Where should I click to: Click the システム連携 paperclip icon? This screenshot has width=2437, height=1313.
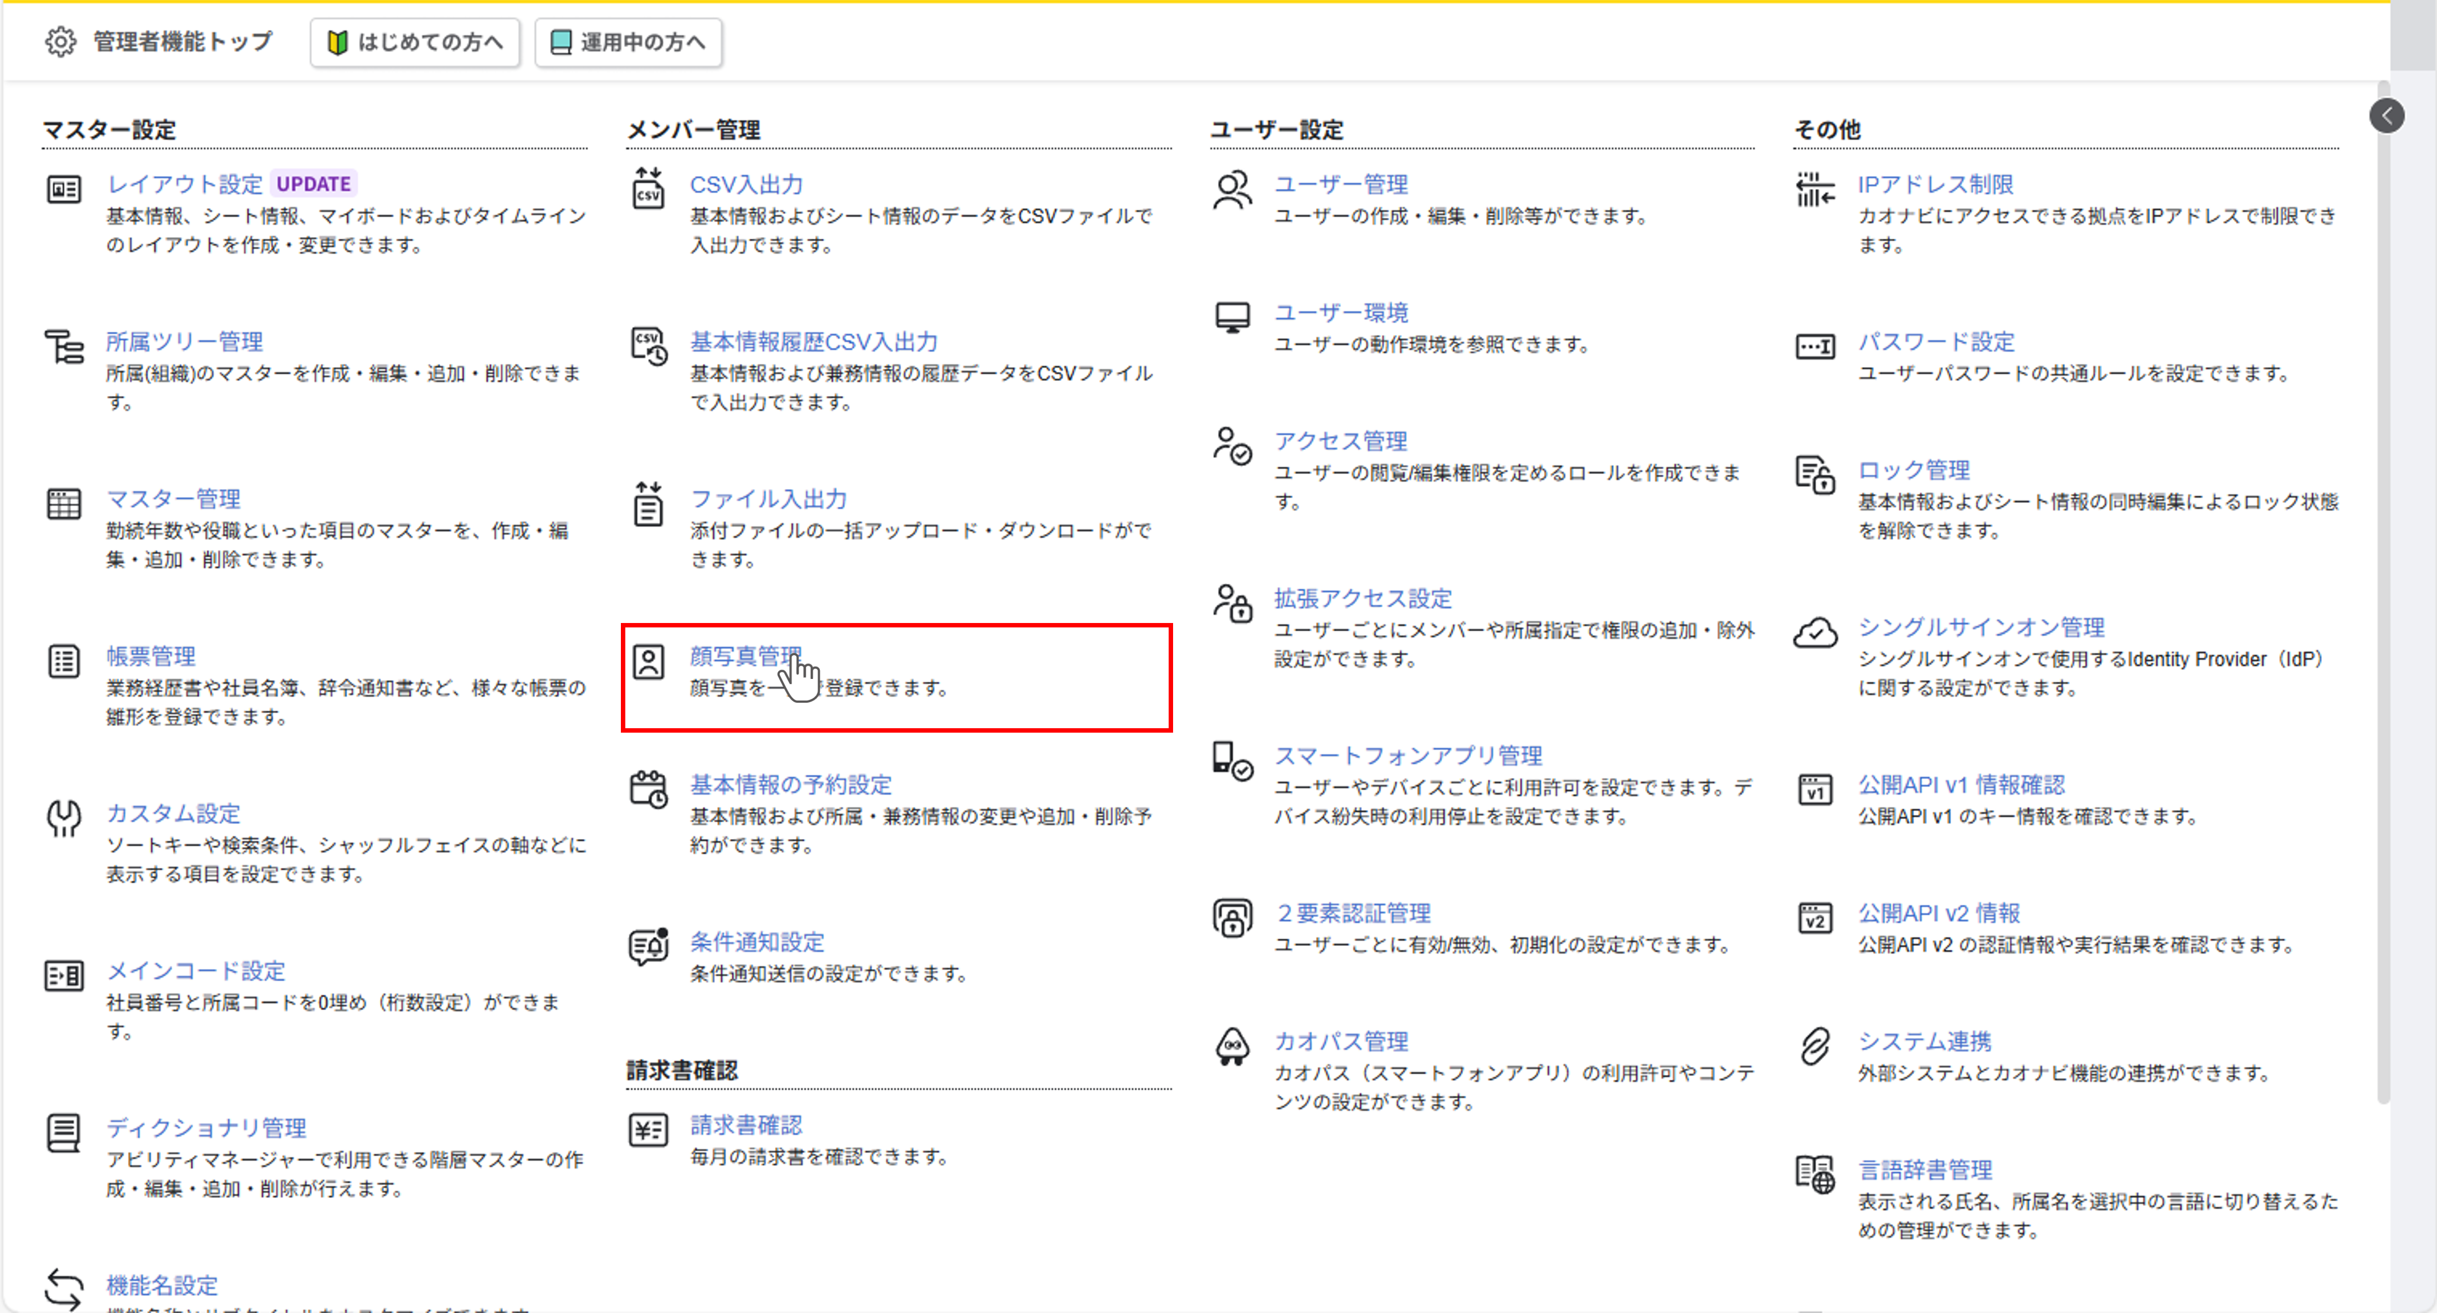1814,1046
